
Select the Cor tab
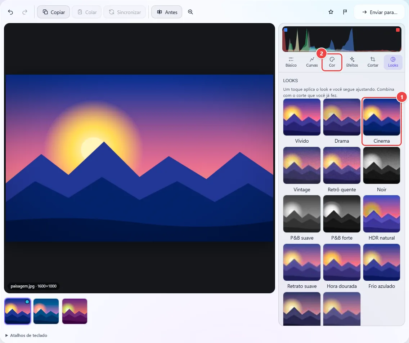point(332,62)
